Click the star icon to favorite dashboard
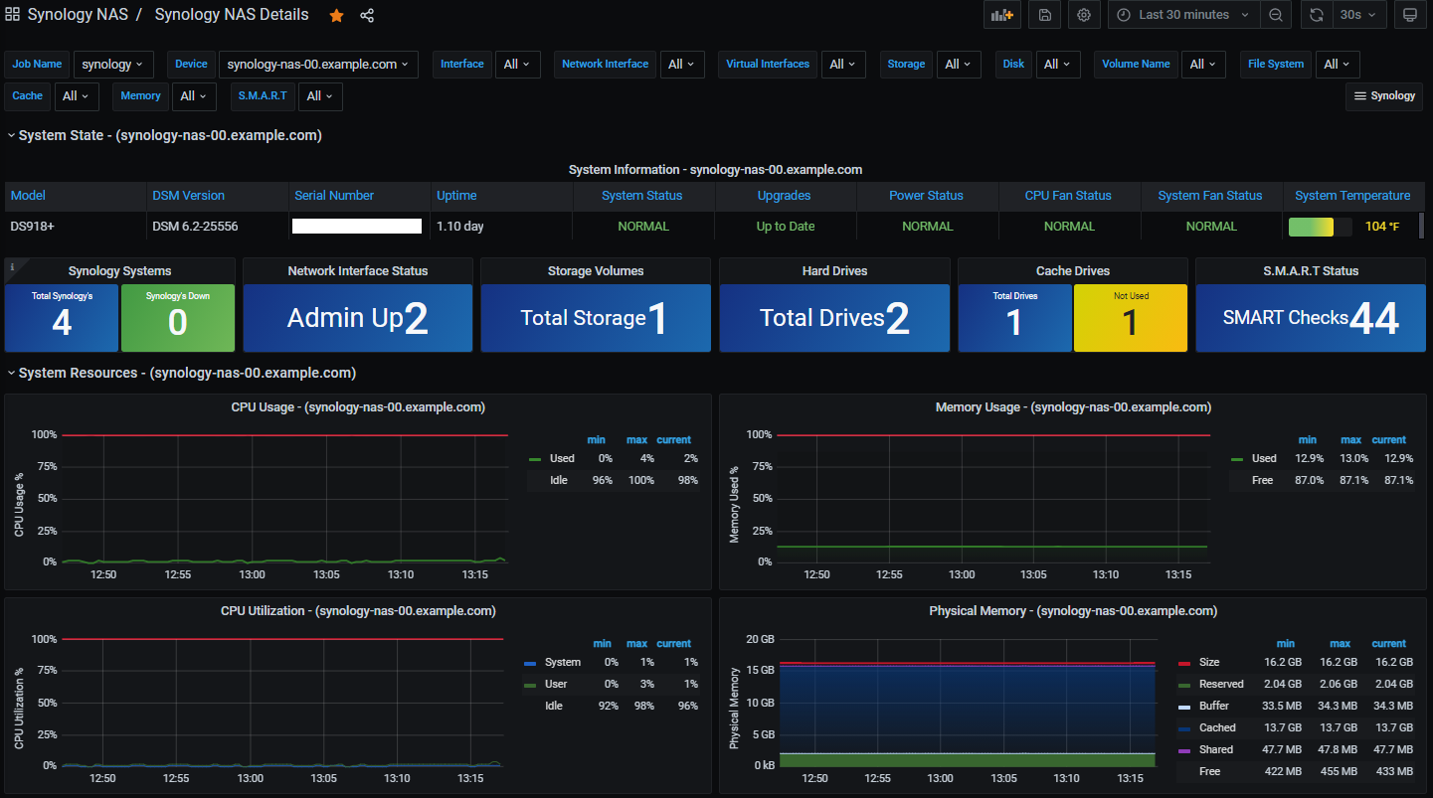This screenshot has width=1433, height=798. click(336, 16)
